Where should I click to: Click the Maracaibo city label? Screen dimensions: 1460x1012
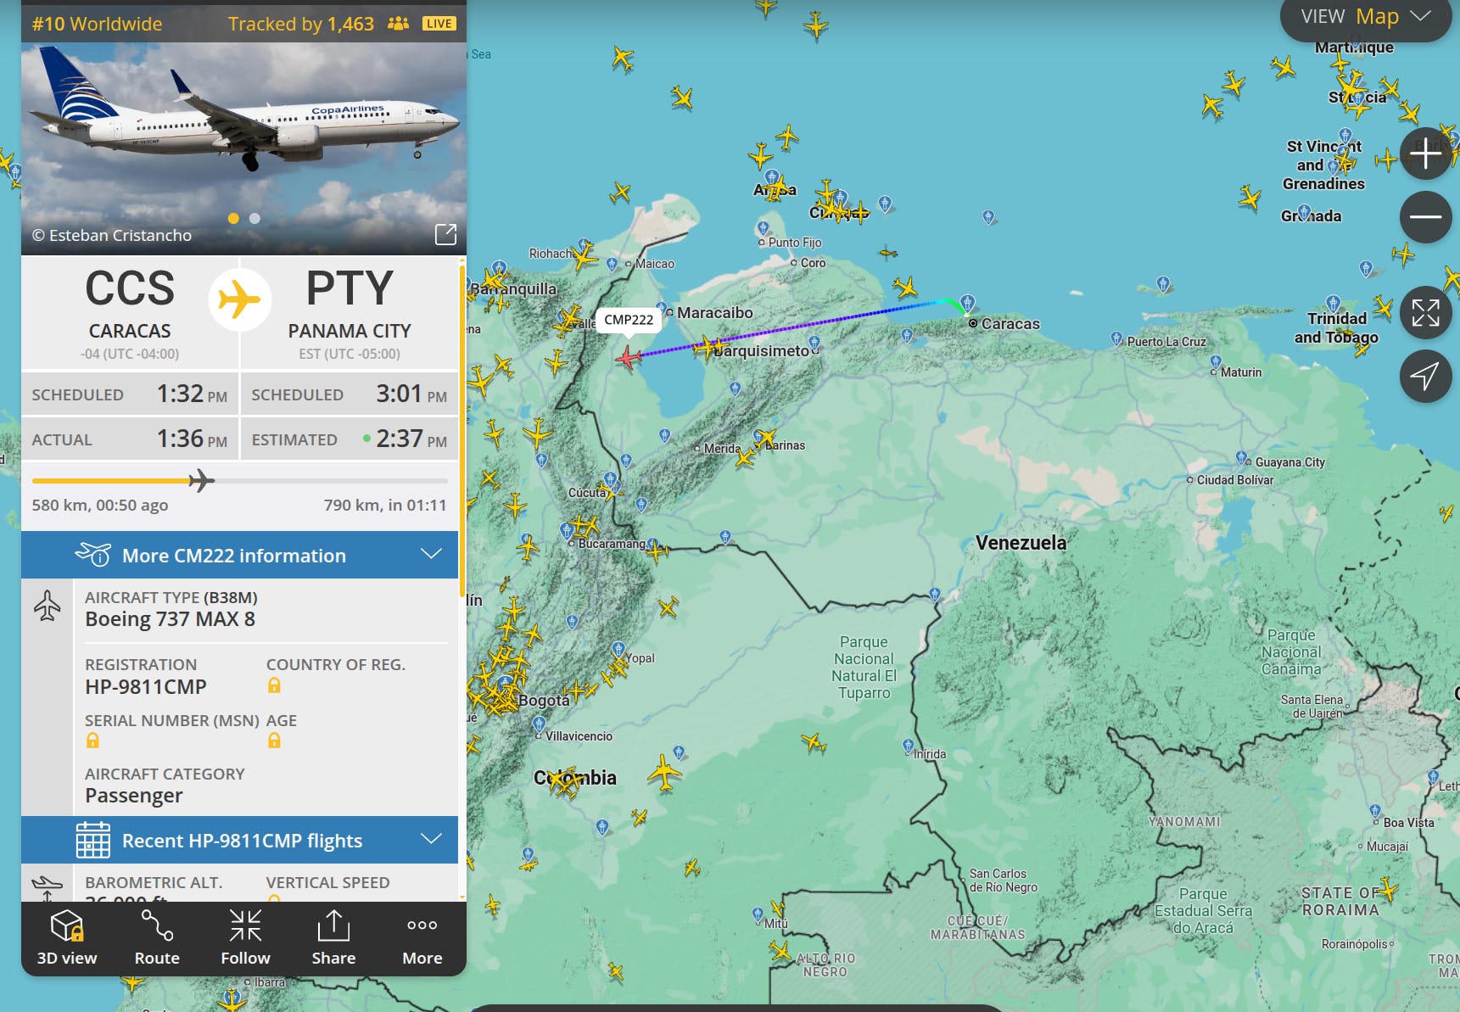coord(715,313)
